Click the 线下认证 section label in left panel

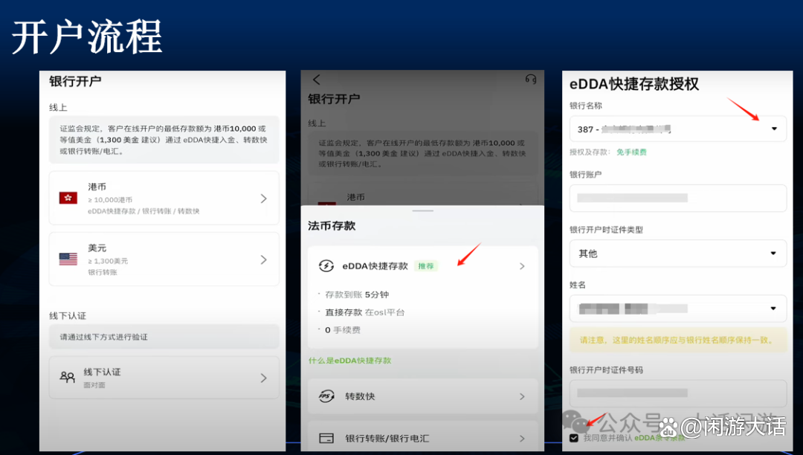point(68,316)
